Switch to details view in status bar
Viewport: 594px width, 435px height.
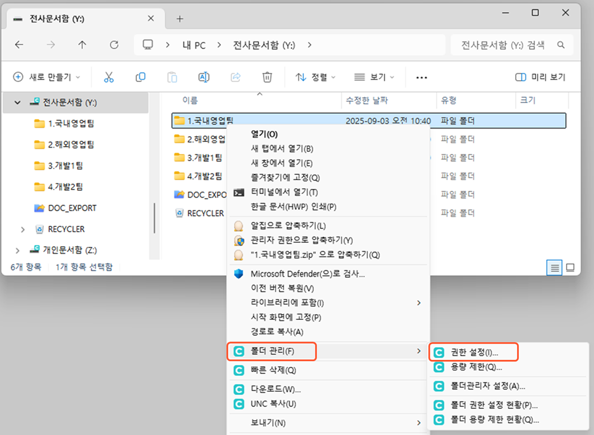click(555, 267)
